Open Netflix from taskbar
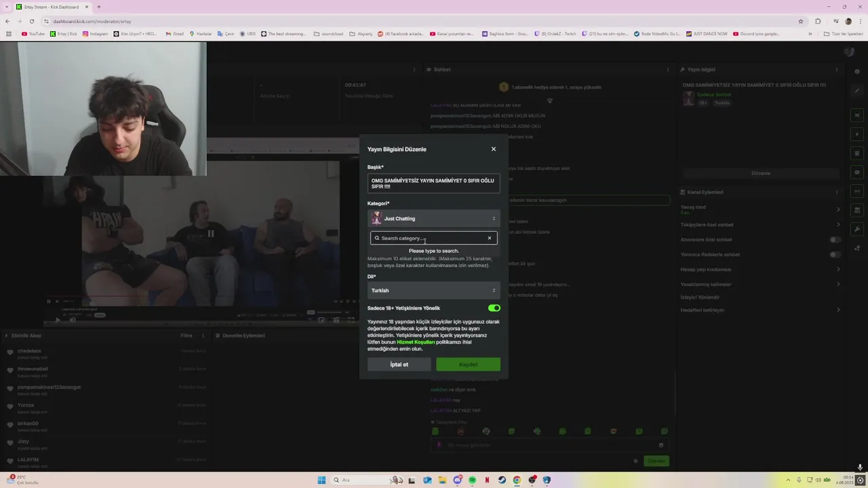The height and width of the screenshot is (488, 868). coord(487,480)
